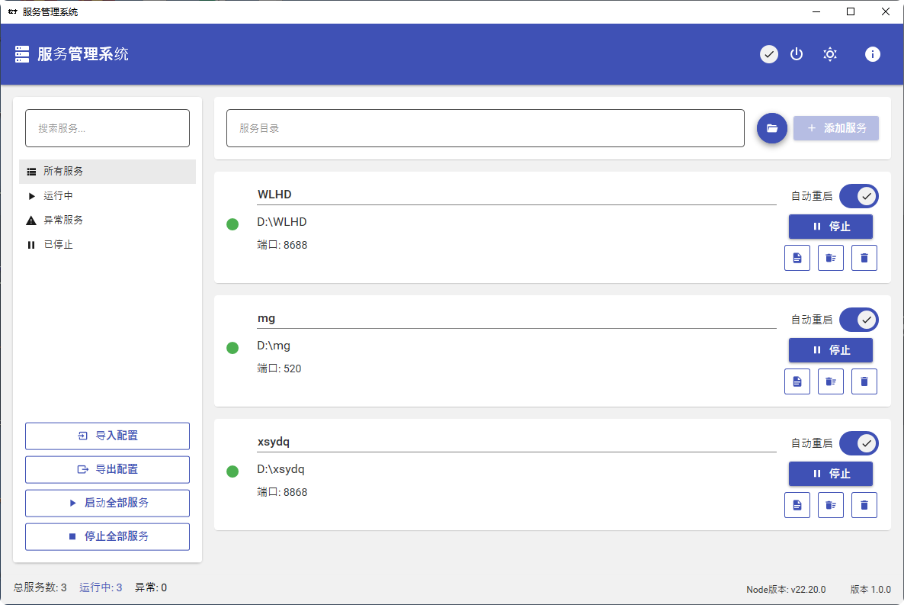Click green status dot of xsydq
Viewport: 904px width, 605px height.
click(232, 471)
